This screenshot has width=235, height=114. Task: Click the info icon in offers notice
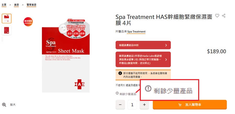point(120,73)
